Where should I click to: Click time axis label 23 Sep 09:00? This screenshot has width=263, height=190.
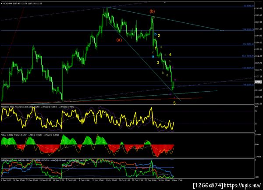pyautogui.click(x=32, y=180)
